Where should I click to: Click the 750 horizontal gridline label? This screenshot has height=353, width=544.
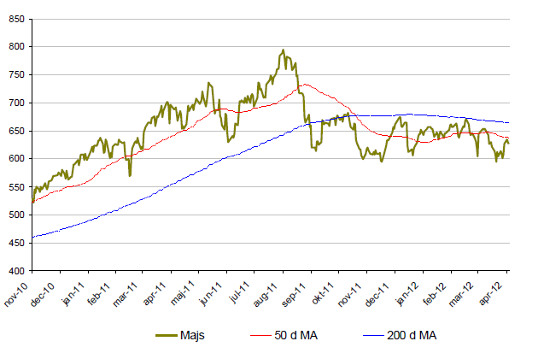click(17, 76)
